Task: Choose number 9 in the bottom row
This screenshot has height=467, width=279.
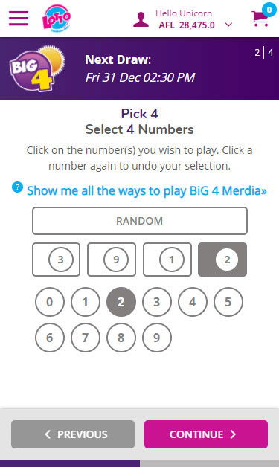Action: click(157, 338)
